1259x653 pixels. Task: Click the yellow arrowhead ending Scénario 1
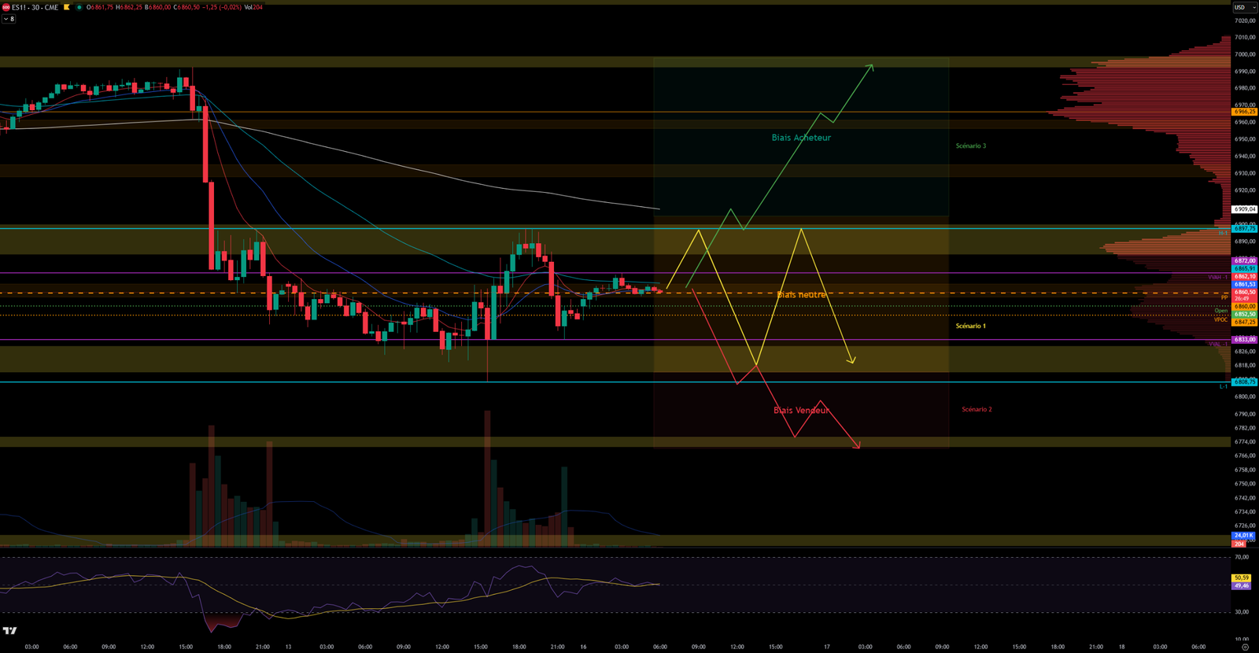(x=852, y=360)
